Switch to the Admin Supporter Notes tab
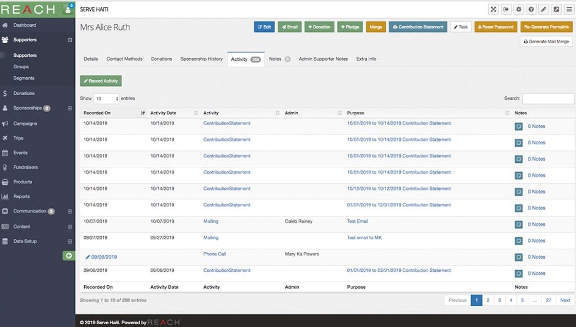Viewport: 576px width, 327px height. point(323,59)
